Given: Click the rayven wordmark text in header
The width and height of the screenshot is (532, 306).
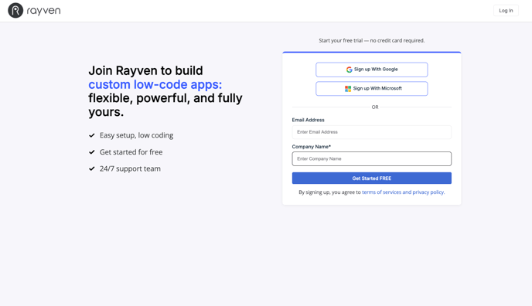Looking at the screenshot, I should tap(43, 11).
